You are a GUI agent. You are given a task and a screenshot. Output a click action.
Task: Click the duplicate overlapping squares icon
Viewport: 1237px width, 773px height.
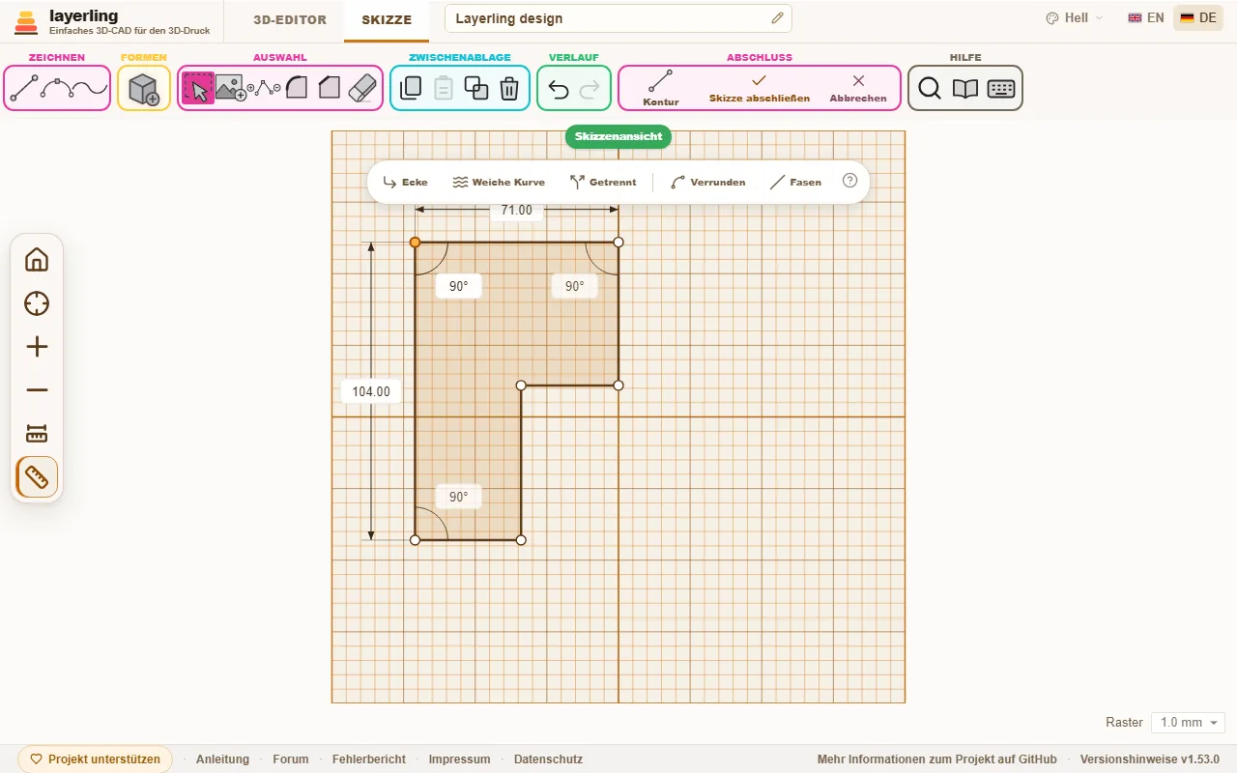(x=476, y=89)
